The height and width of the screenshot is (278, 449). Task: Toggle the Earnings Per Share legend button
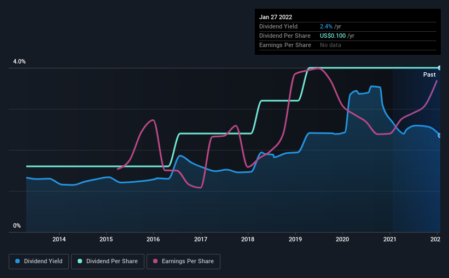tap(183, 262)
